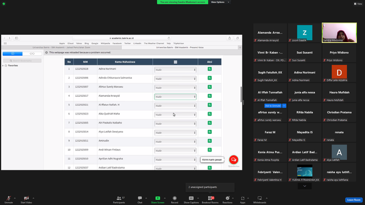Click the View button at top right
Image resolution: width=365 pixels, height=205 pixels.
[358, 4]
